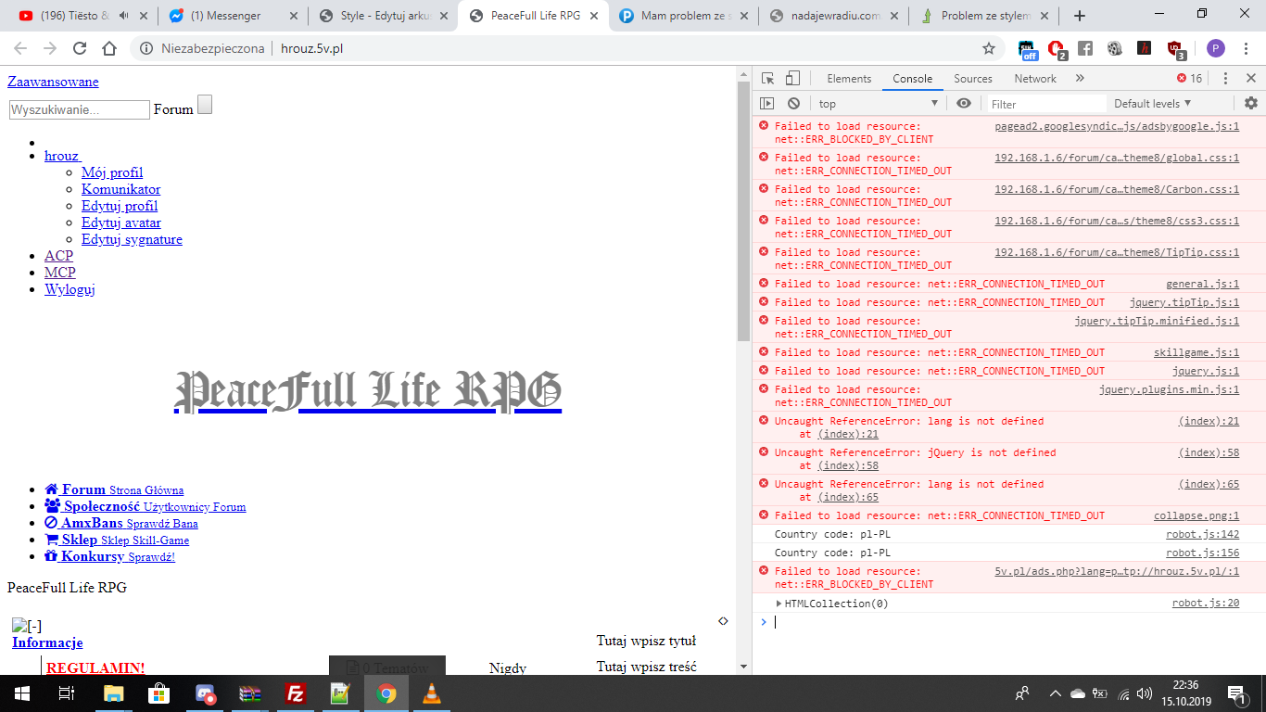Expand the HTMLCollection(0) console entry

point(779,604)
